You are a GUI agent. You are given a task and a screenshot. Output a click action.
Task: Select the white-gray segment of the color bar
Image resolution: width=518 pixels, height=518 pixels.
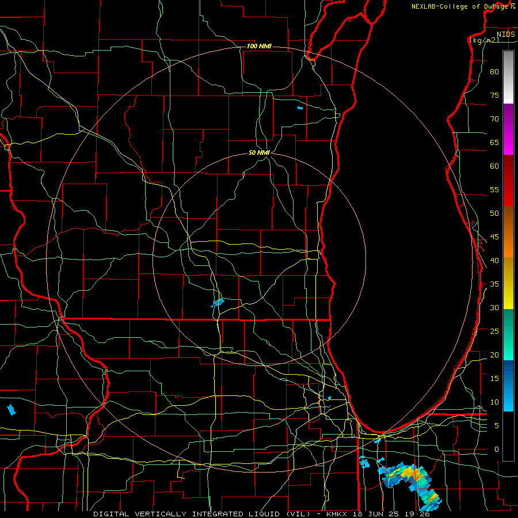point(508,77)
